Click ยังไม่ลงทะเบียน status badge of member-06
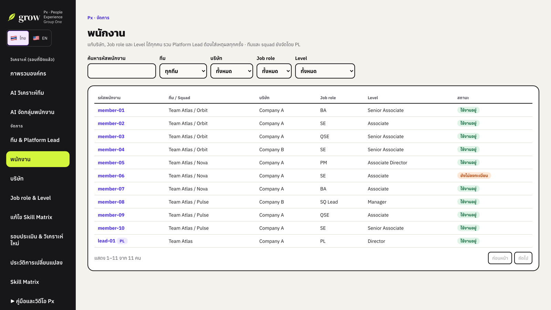The height and width of the screenshot is (310, 551). coord(474,176)
